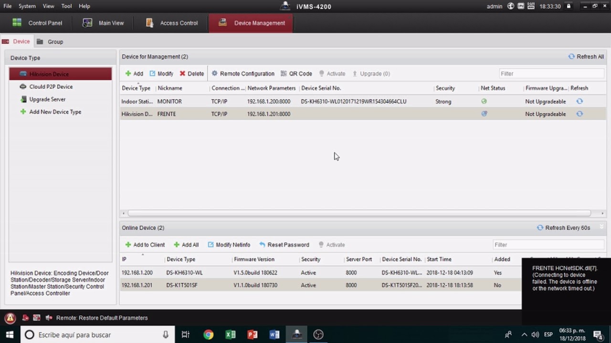This screenshot has width=611, height=343.
Task: Switch to the Group tab
Action: tap(50, 42)
